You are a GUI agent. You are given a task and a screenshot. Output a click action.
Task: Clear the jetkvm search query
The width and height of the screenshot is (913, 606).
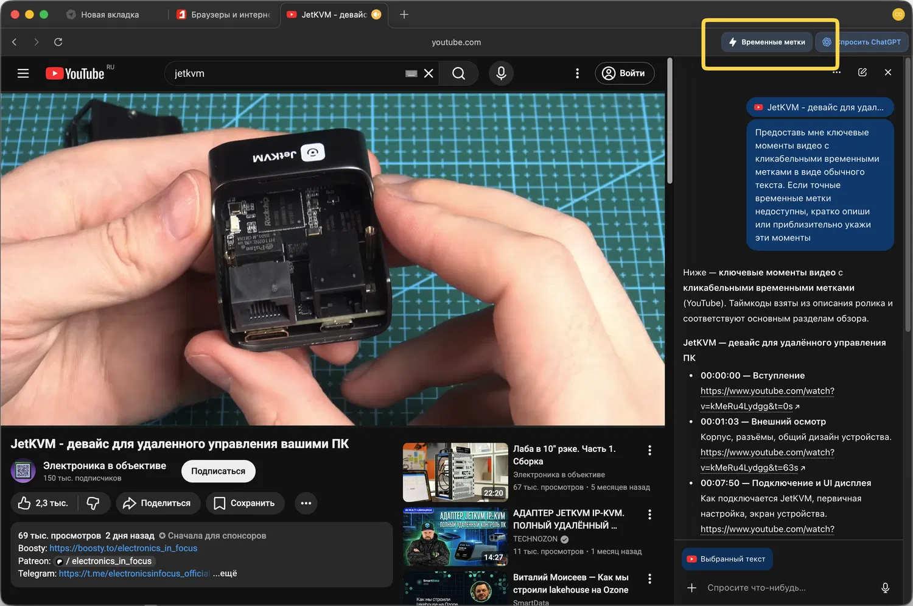(x=429, y=74)
